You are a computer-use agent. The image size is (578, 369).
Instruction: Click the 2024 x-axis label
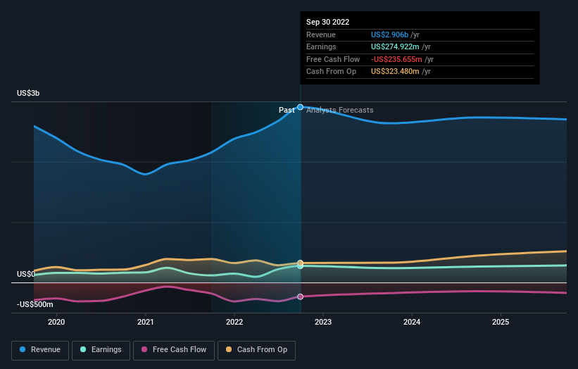coord(412,323)
